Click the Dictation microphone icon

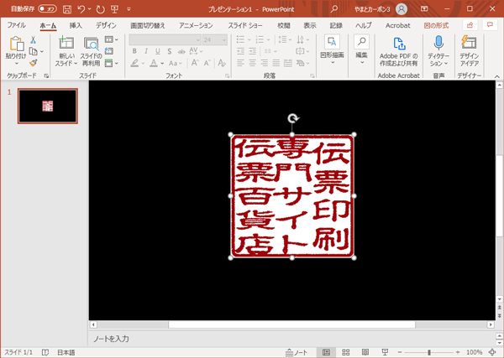pyautogui.click(x=438, y=44)
